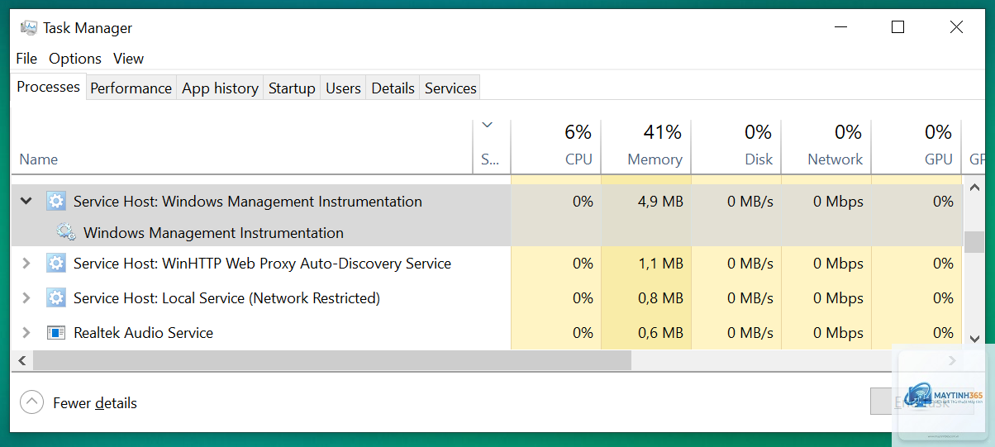Maximize the Task Manager window

pos(897,27)
